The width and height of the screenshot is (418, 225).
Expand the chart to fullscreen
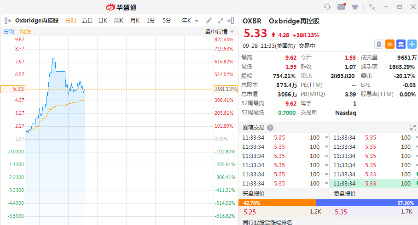pos(221,21)
